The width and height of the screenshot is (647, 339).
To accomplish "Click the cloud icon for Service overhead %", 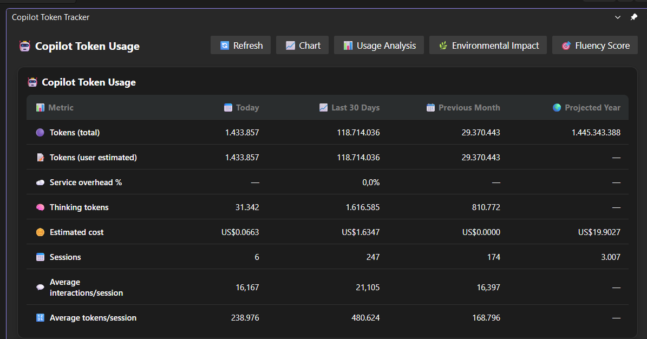I will point(40,182).
